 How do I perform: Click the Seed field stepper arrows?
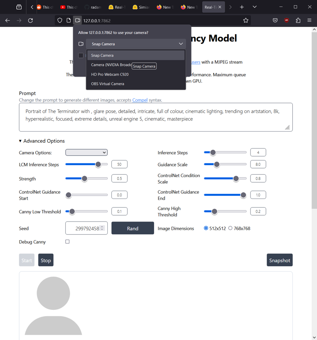click(x=102, y=228)
